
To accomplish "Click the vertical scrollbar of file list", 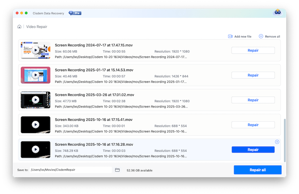I will coord(284,140).
